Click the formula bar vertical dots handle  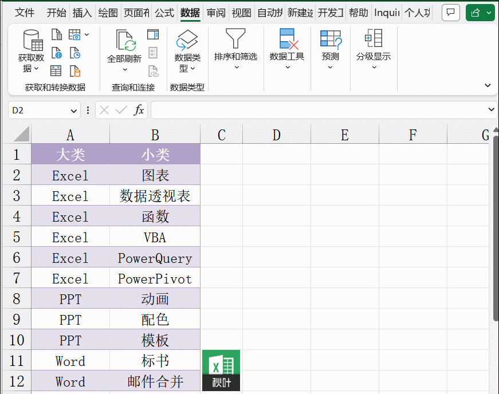pyautogui.click(x=88, y=110)
